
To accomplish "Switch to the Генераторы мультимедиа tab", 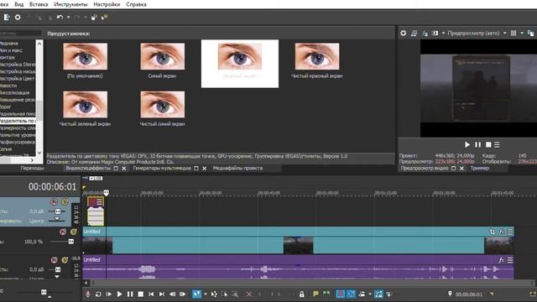I will click(x=162, y=168).
